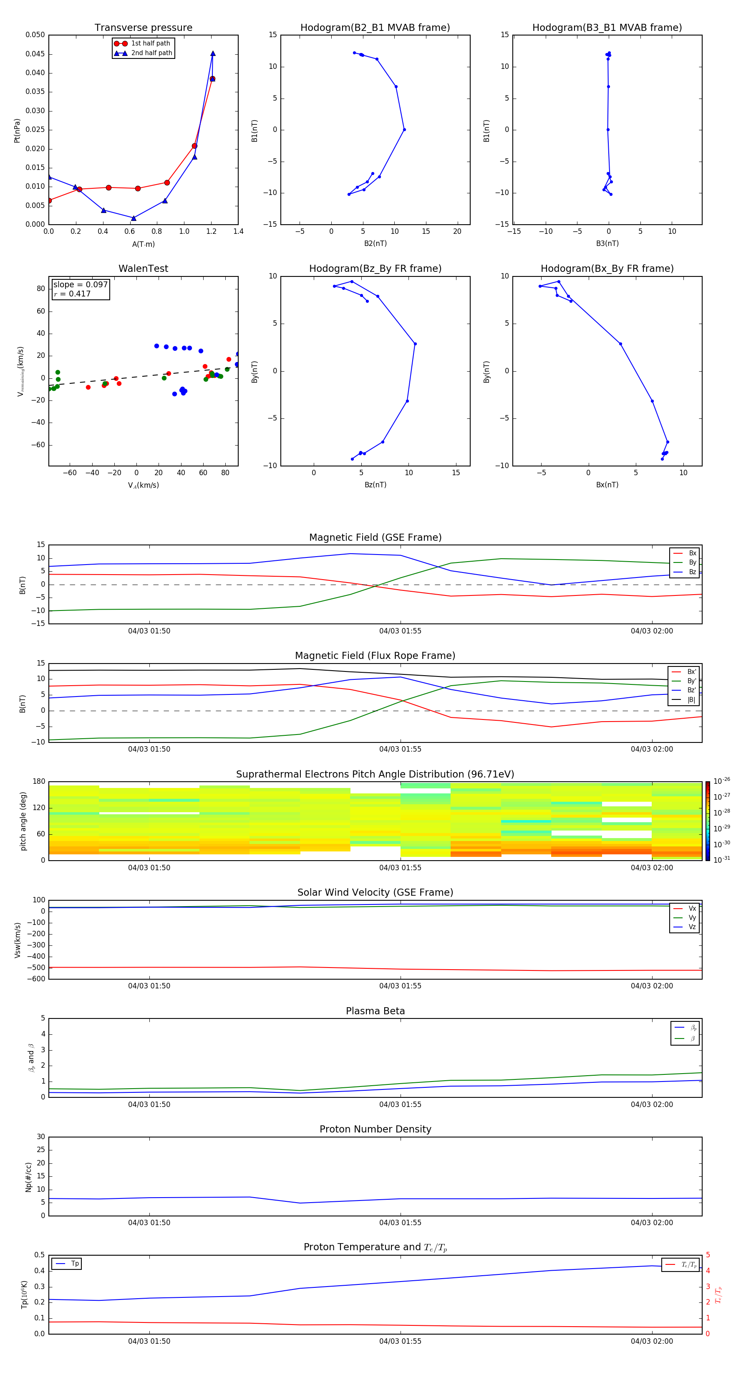Click the 'Suprathermal Electrons Pitch Angle Distribution' title
751x1378 pixels.
(x=375, y=774)
